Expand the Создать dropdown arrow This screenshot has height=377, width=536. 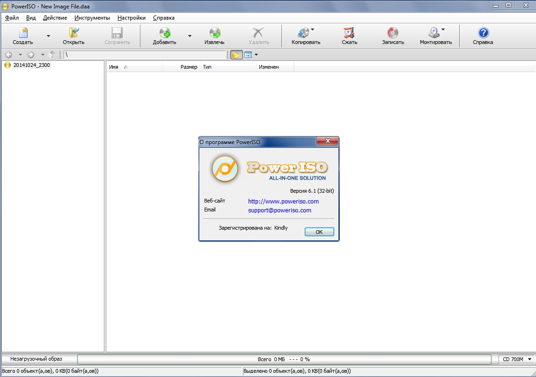pos(48,36)
